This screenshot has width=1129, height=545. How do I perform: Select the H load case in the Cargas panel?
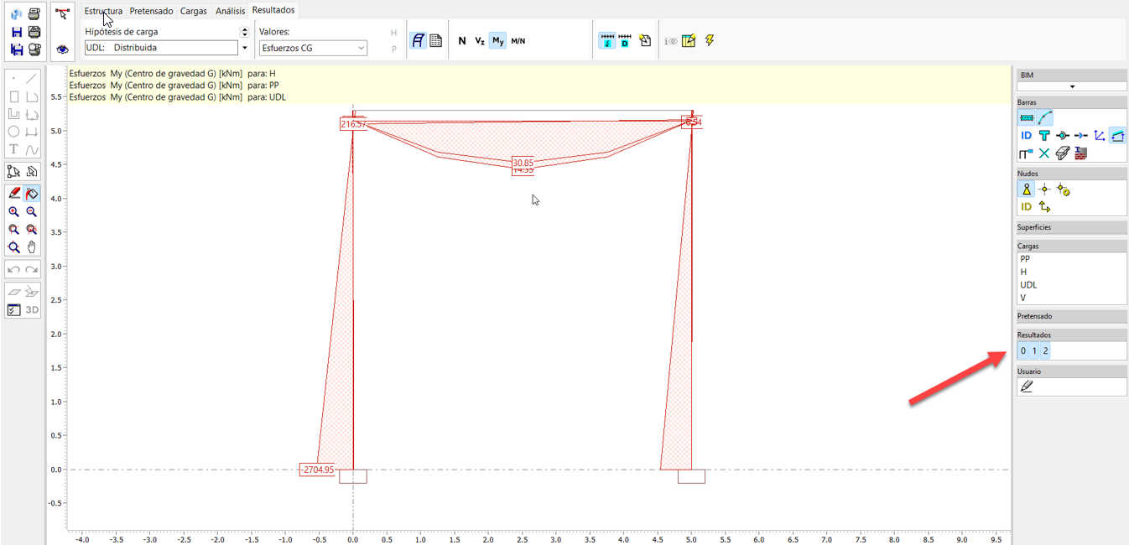1022,272
